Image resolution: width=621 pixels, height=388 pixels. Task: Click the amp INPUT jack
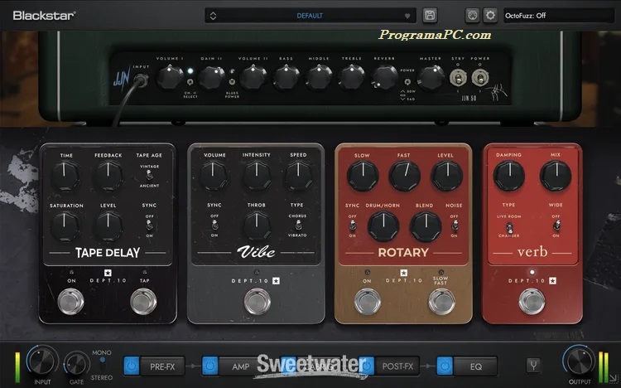click(x=141, y=81)
